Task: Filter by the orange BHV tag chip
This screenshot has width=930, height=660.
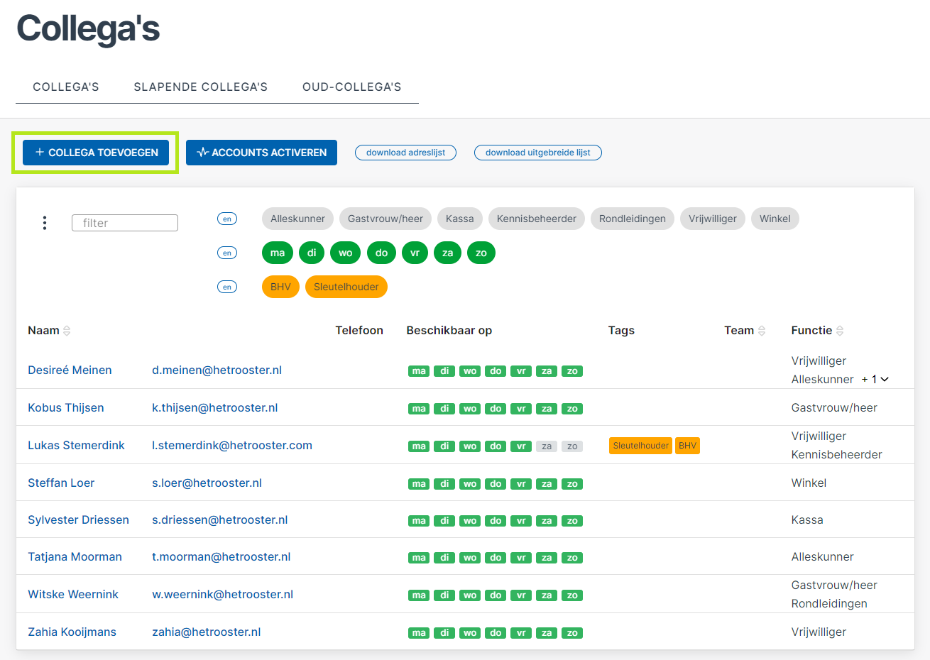Action: pos(280,287)
